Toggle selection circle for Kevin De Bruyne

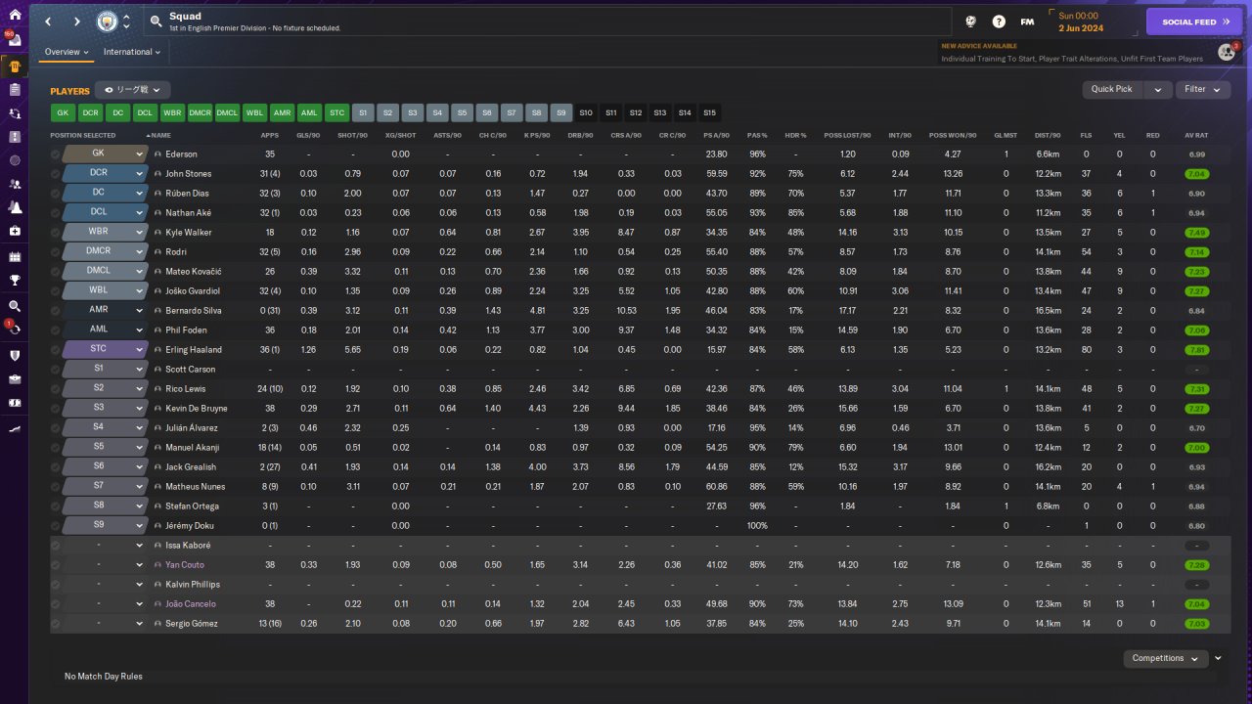(56, 409)
